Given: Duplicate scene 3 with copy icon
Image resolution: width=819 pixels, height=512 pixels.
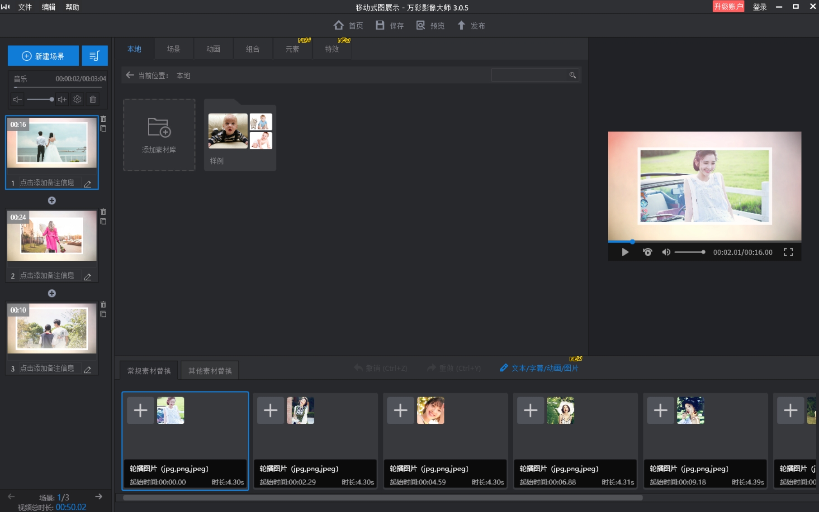Looking at the screenshot, I should pyautogui.click(x=103, y=314).
